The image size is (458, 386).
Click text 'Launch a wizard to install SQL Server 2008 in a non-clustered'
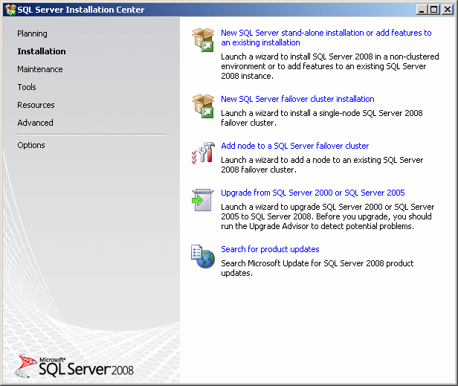[x=330, y=57]
